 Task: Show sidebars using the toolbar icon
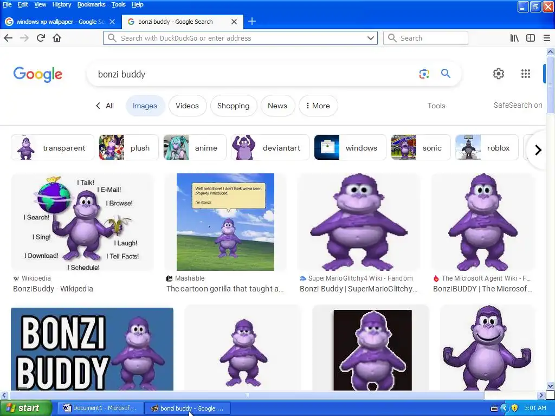tap(531, 38)
